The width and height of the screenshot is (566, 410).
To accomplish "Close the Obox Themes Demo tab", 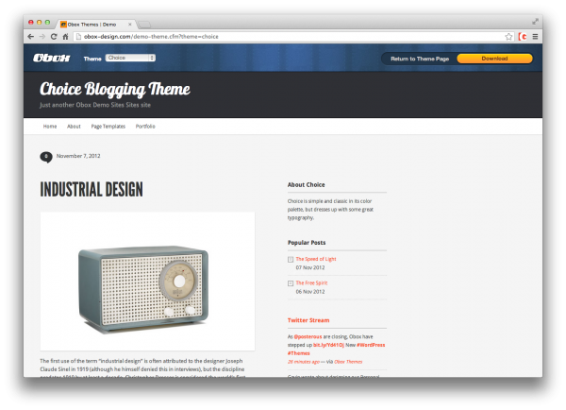I will point(130,25).
